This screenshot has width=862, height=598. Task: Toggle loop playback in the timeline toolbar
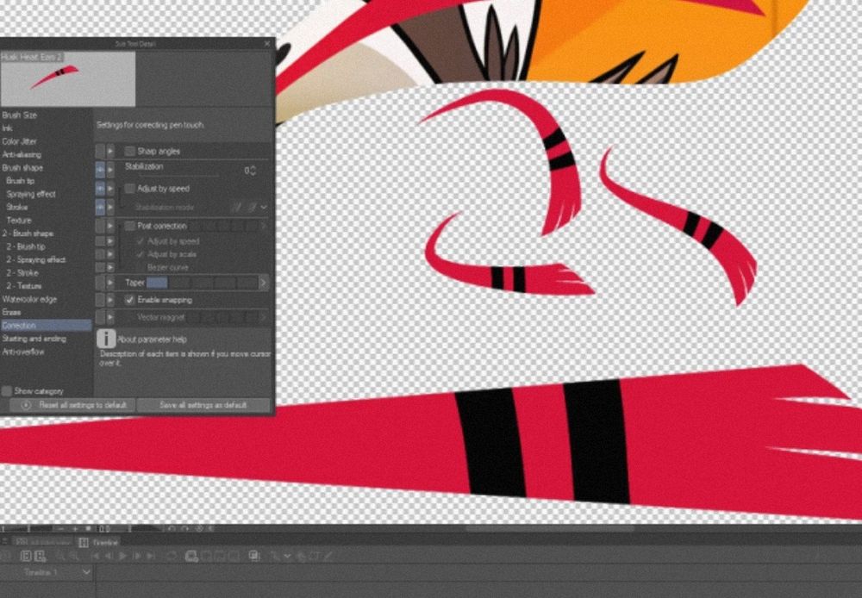point(172,557)
